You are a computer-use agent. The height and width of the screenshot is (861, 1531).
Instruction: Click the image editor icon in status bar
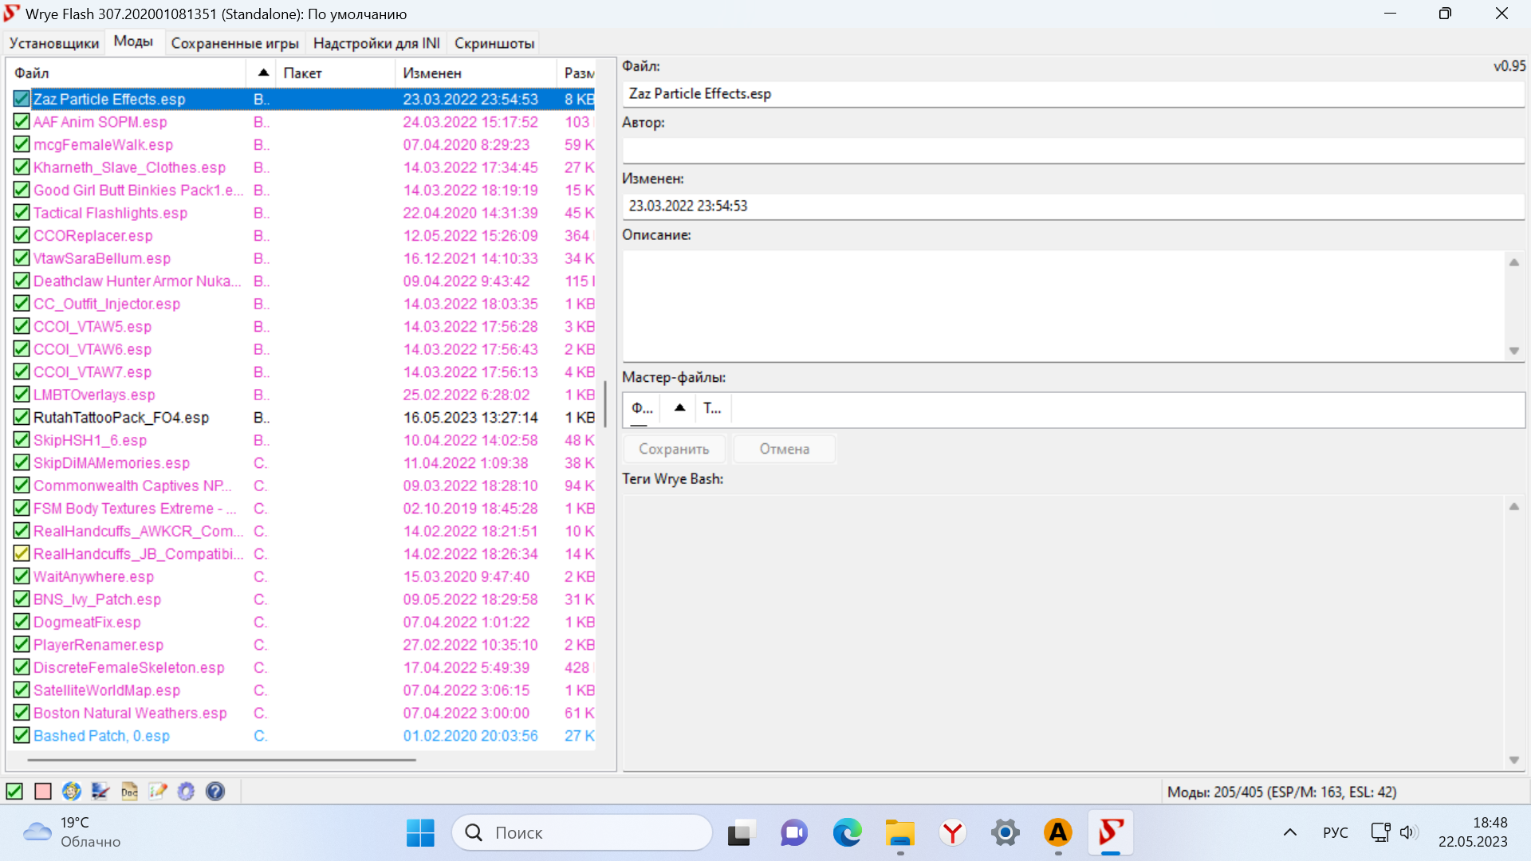pos(100,791)
